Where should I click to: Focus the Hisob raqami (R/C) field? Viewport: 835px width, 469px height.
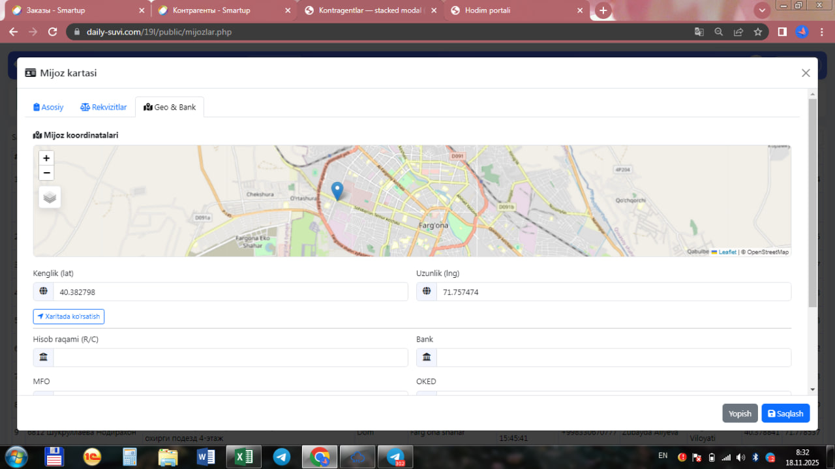pyautogui.click(x=230, y=357)
